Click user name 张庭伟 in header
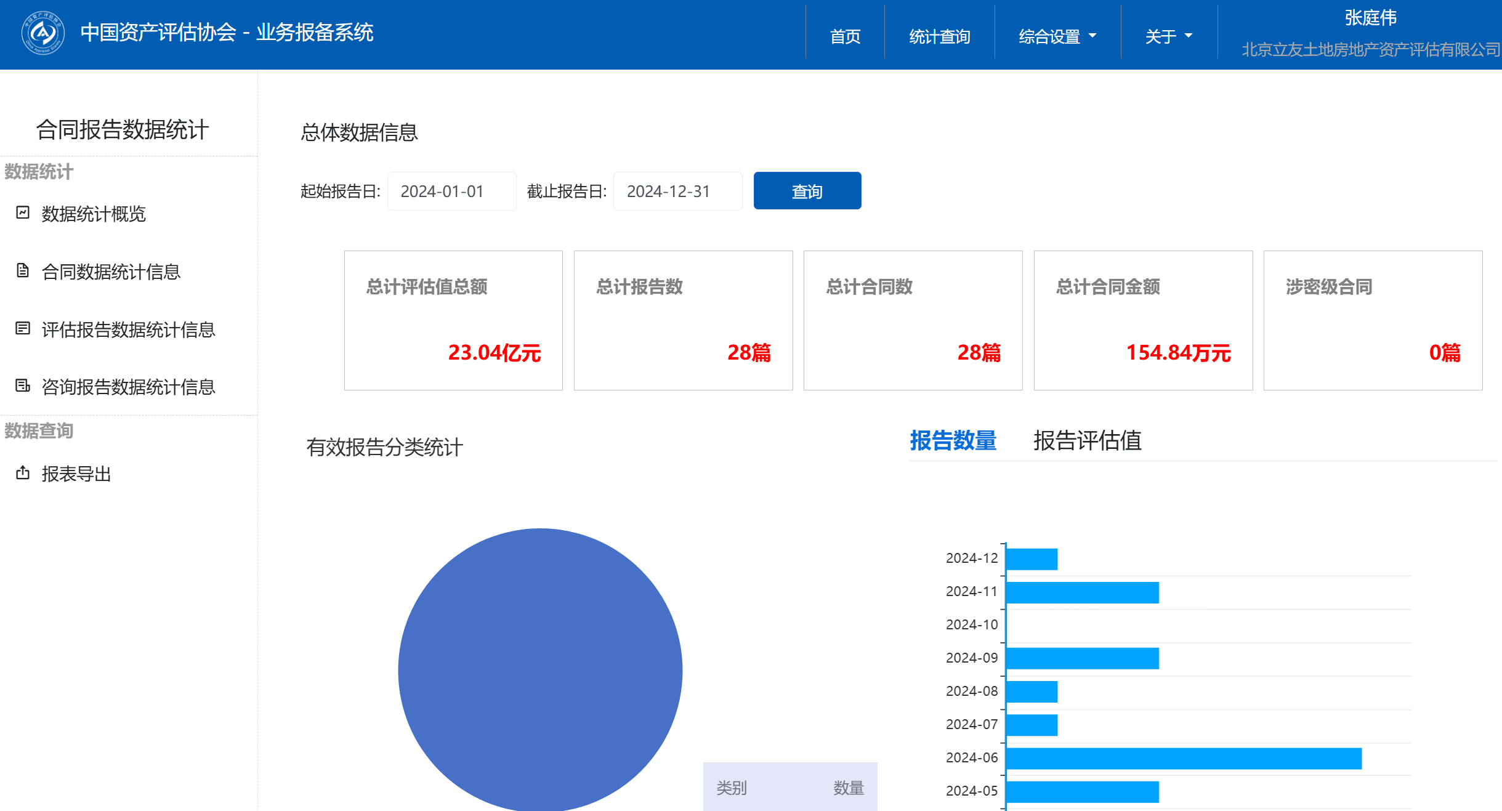The height and width of the screenshot is (811, 1502). (x=1370, y=18)
